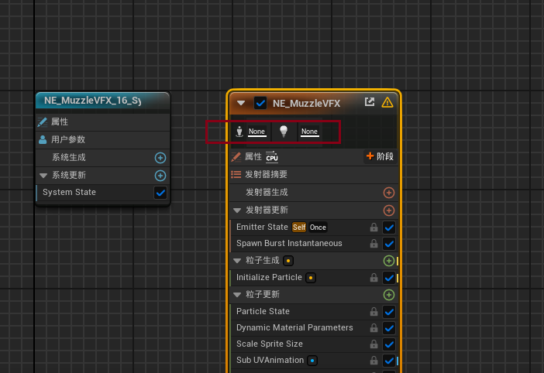
Task: Click the 系统生成 label
Action: (69, 158)
